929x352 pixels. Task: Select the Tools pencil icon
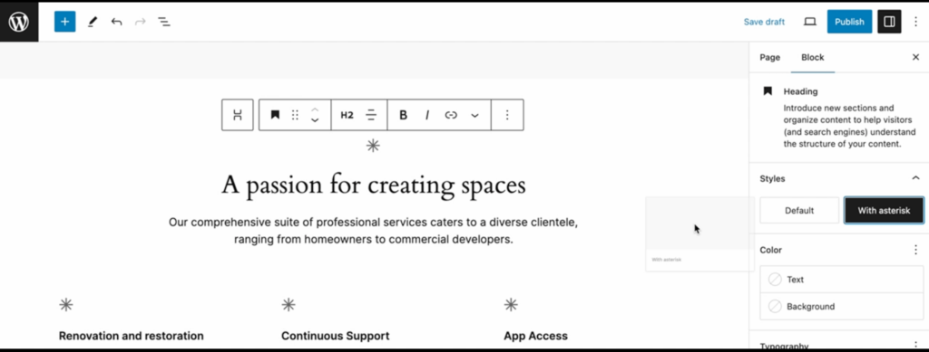click(93, 22)
